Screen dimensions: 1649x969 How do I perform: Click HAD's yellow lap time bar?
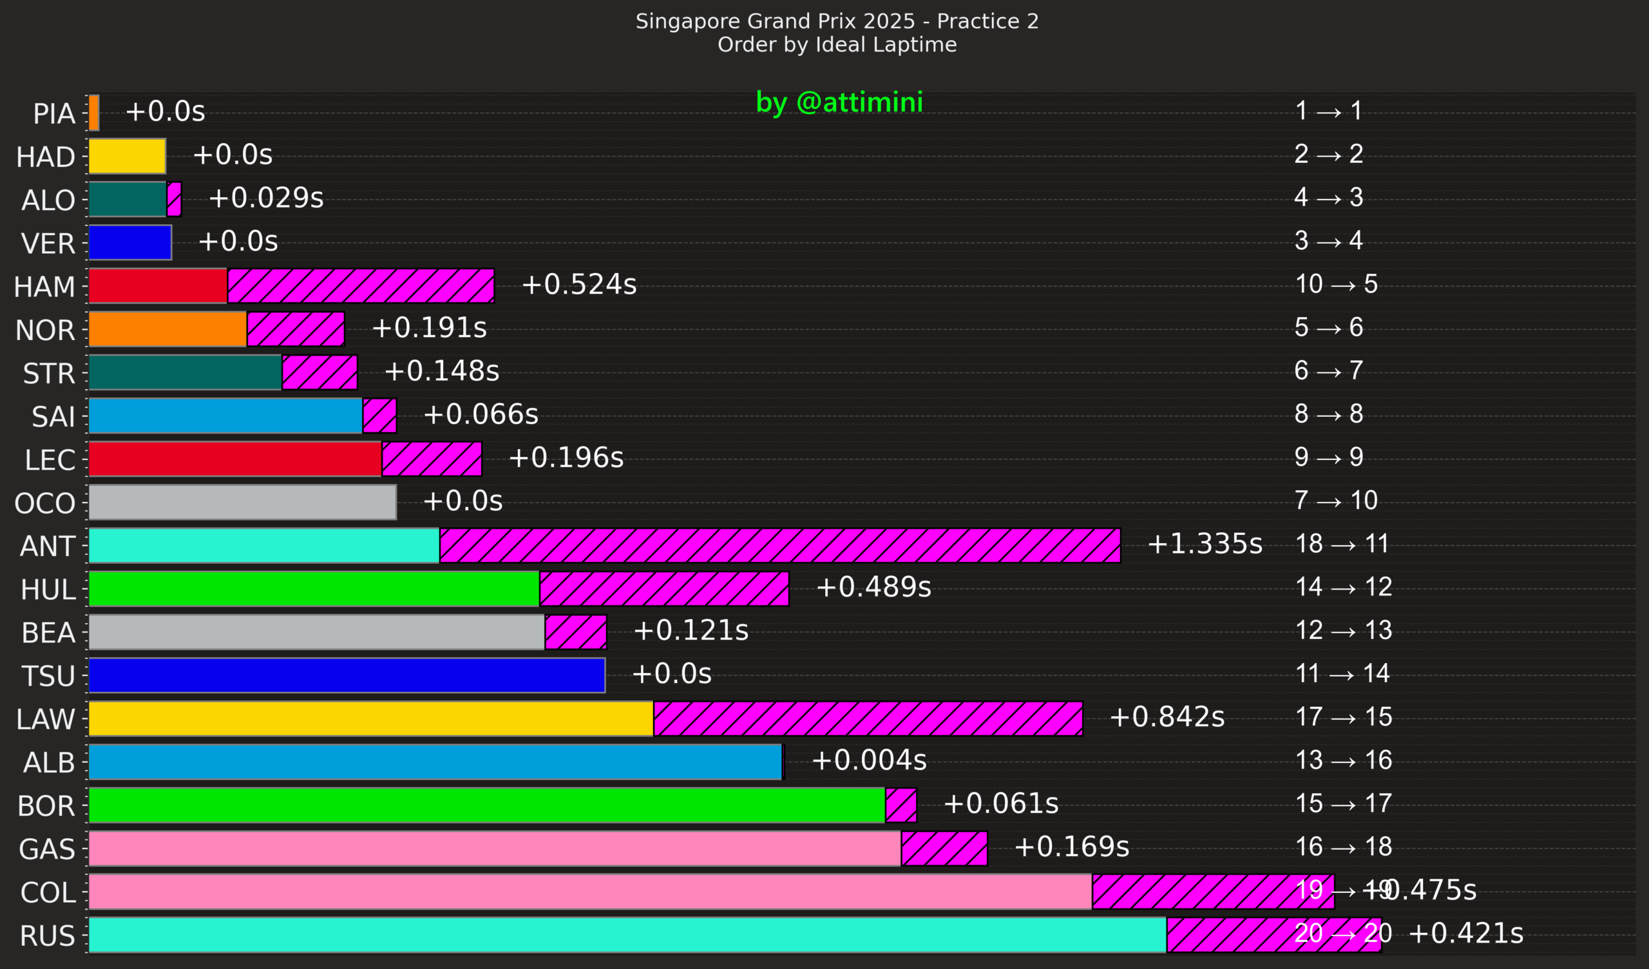tap(127, 156)
